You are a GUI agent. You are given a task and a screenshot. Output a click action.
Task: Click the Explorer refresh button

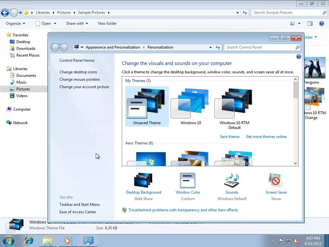click(x=245, y=13)
